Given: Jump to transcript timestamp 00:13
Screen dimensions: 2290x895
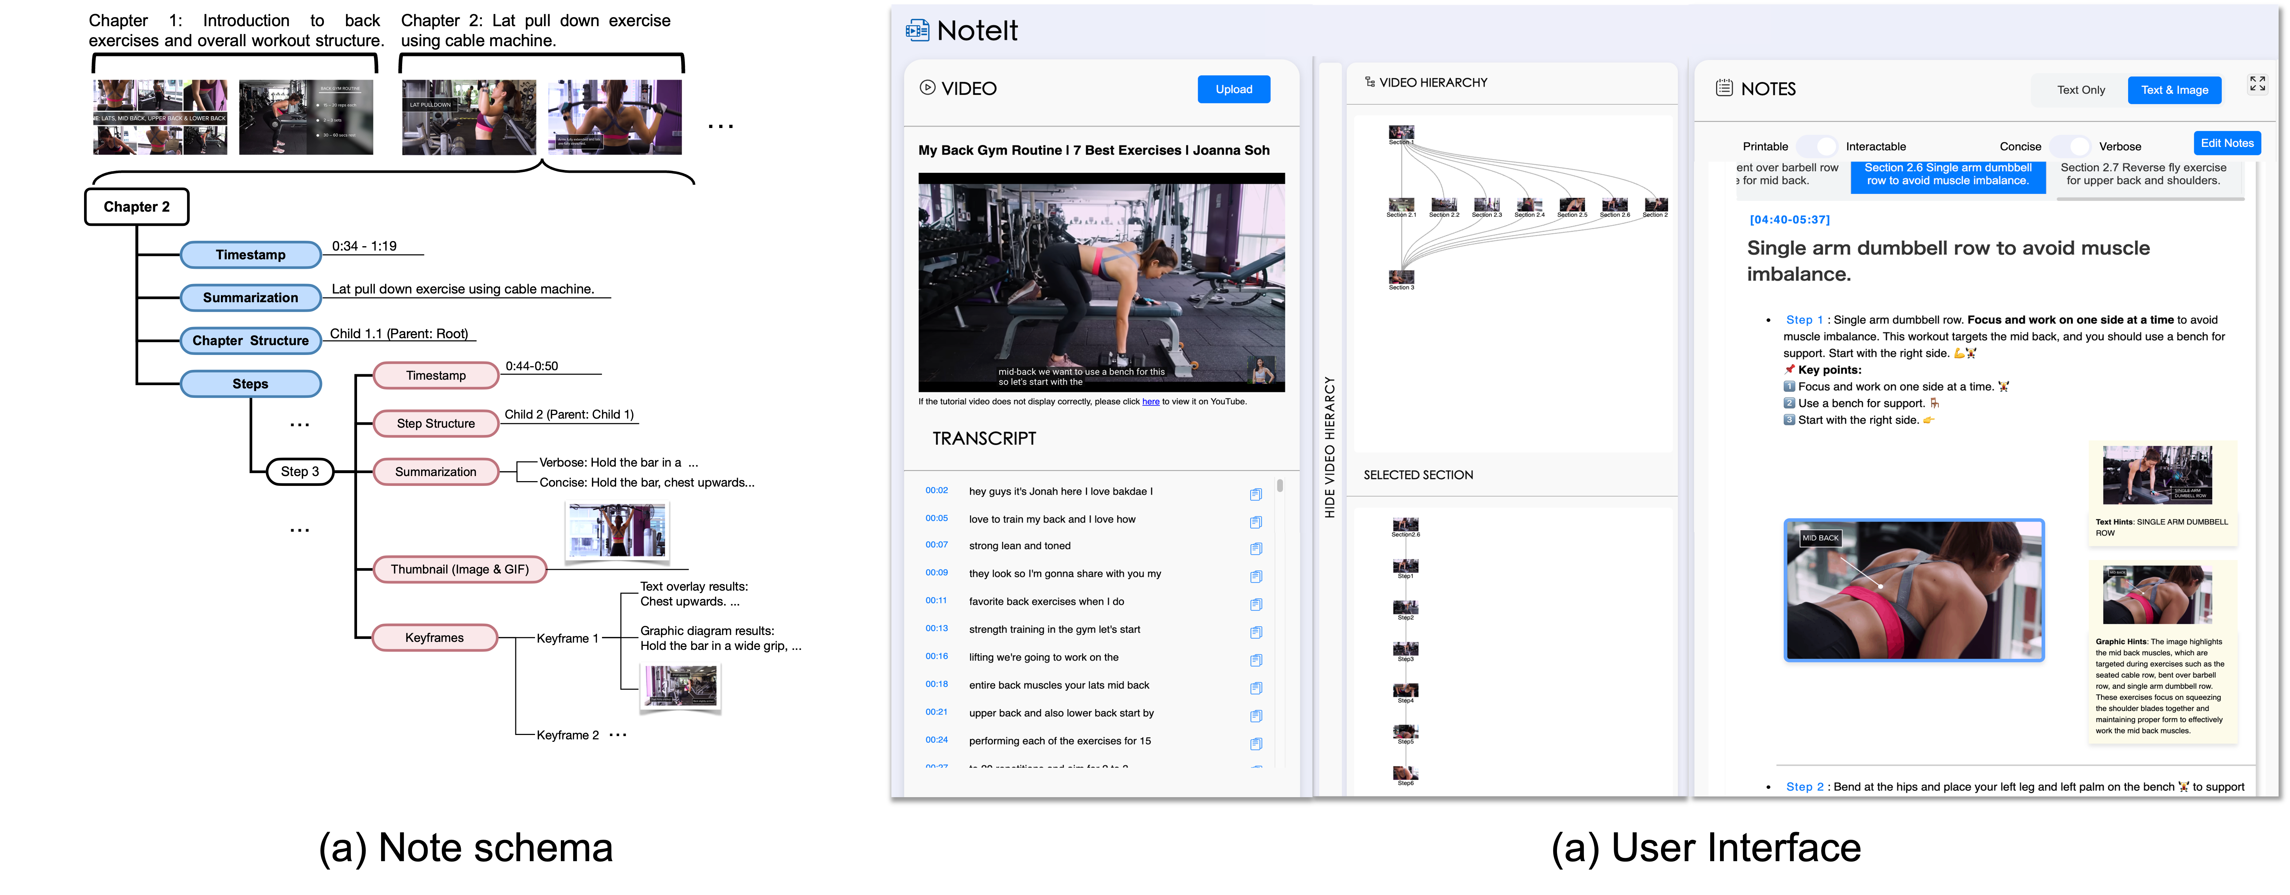Looking at the screenshot, I should (x=936, y=629).
